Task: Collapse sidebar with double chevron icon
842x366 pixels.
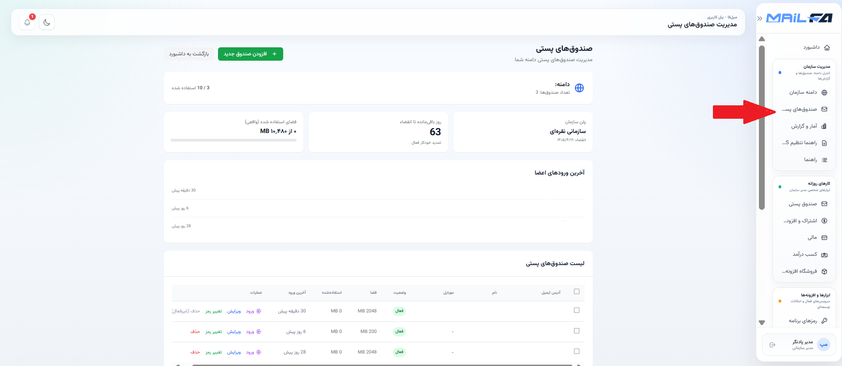Action: 760,18
